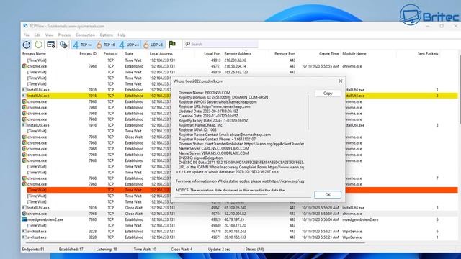Sort by Module Name column header
461x259 pixels.
[x=354, y=53]
